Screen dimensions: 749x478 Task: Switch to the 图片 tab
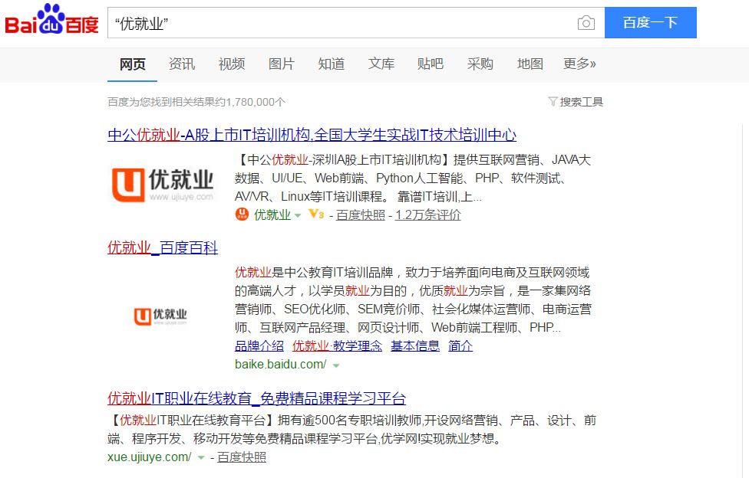tap(281, 64)
